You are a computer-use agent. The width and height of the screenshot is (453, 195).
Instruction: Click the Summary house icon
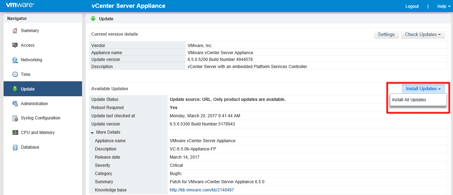15,31
